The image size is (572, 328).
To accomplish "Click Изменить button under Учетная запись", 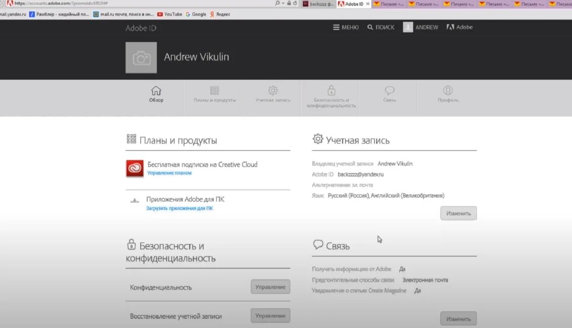I will 458,213.
